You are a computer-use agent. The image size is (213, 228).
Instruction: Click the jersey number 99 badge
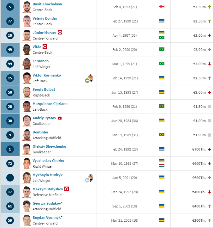tap(10, 64)
